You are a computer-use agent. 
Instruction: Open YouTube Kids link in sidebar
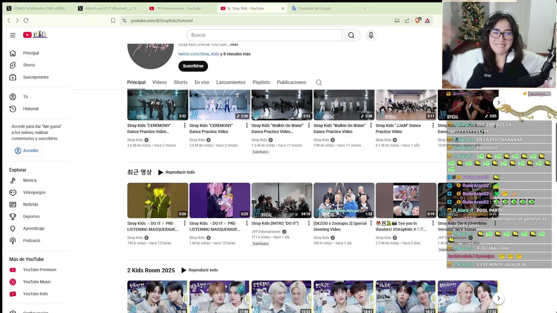36,294
